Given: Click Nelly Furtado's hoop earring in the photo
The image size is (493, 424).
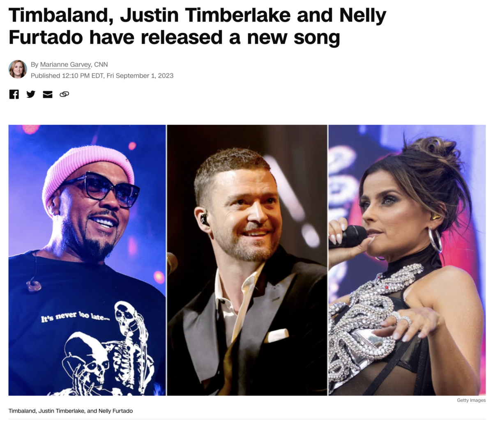Looking at the screenshot, I should click(x=435, y=240).
